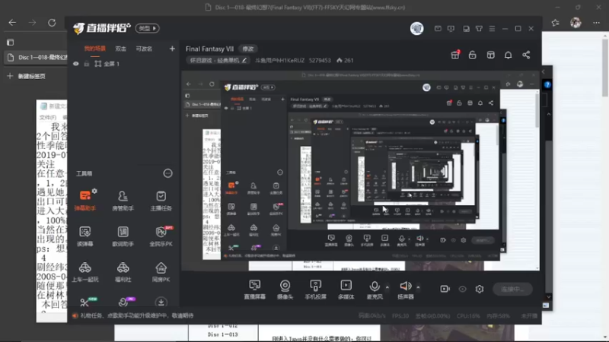Click the share icon
This screenshot has width=609, height=342.
coord(526,55)
